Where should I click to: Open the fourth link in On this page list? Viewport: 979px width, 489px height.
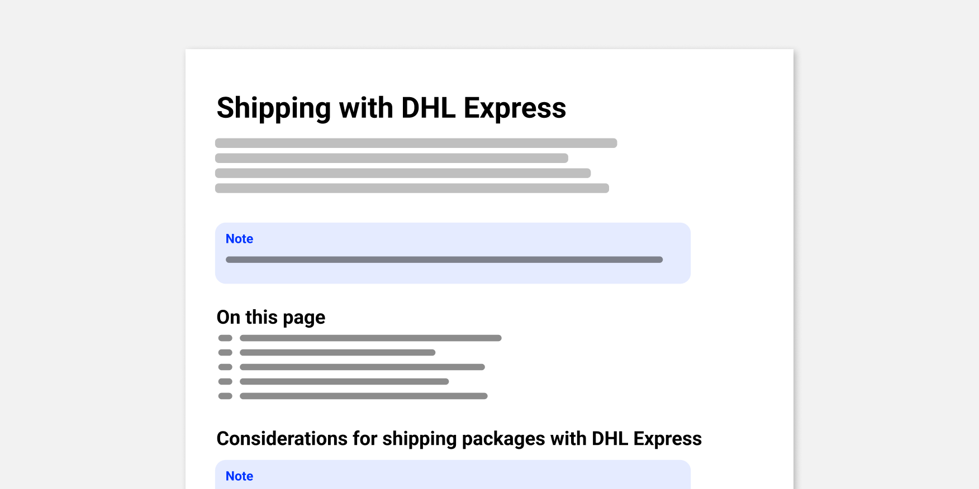pos(344,381)
